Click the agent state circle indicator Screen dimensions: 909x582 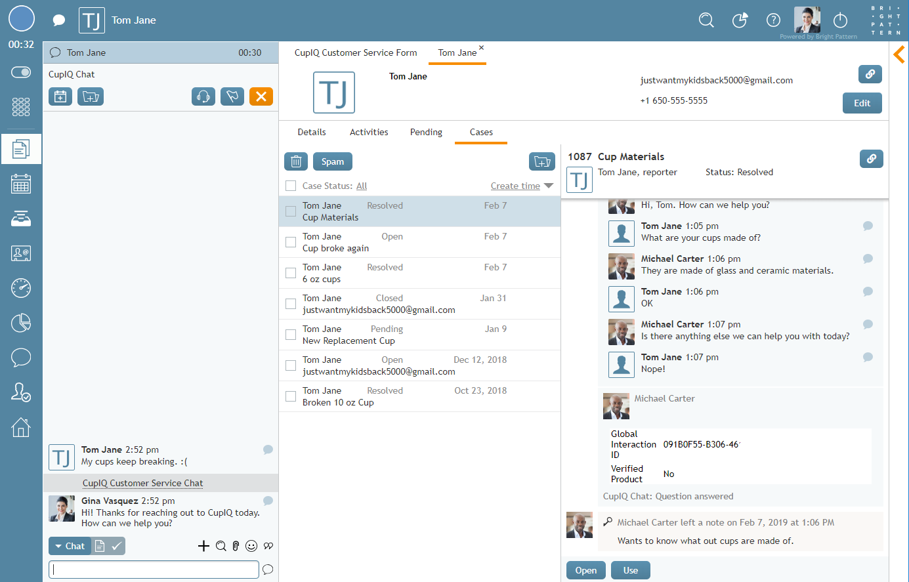tap(21, 18)
